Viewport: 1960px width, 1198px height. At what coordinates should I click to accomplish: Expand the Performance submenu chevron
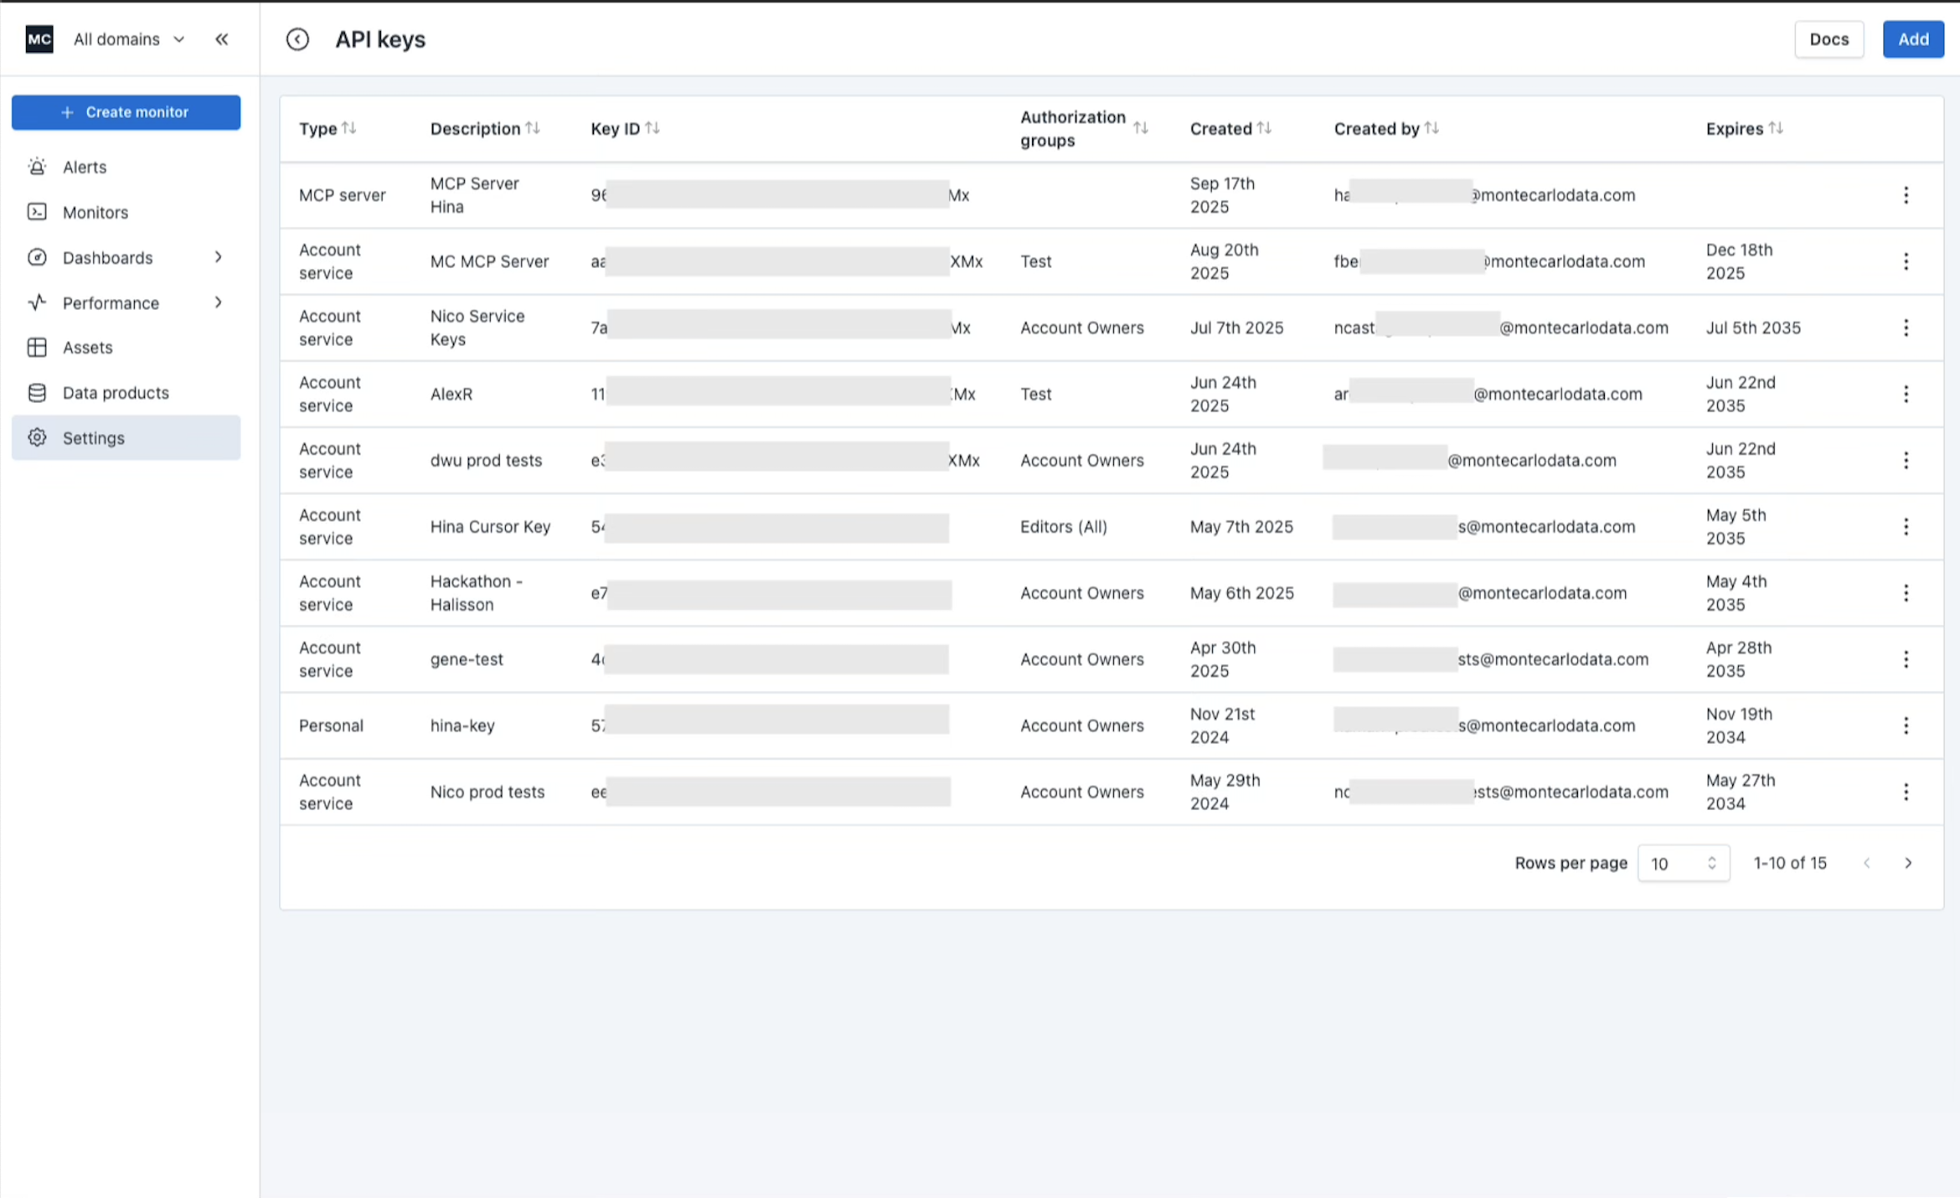pyautogui.click(x=218, y=302)
